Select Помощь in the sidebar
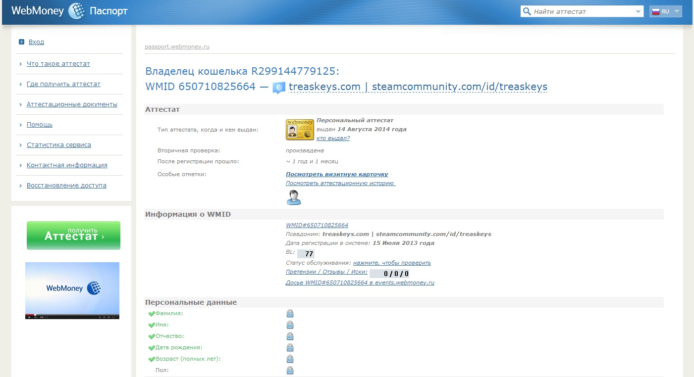 pyautogui.click(x=40, y=125)
